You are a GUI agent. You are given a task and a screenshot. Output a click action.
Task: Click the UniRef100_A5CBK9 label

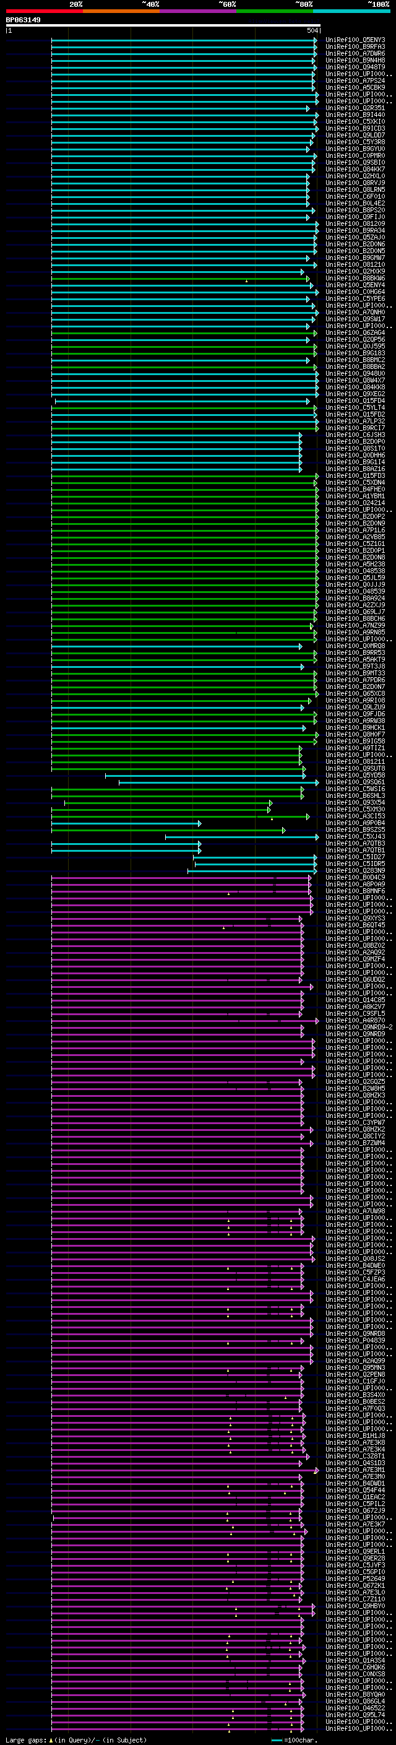[355, 87]
